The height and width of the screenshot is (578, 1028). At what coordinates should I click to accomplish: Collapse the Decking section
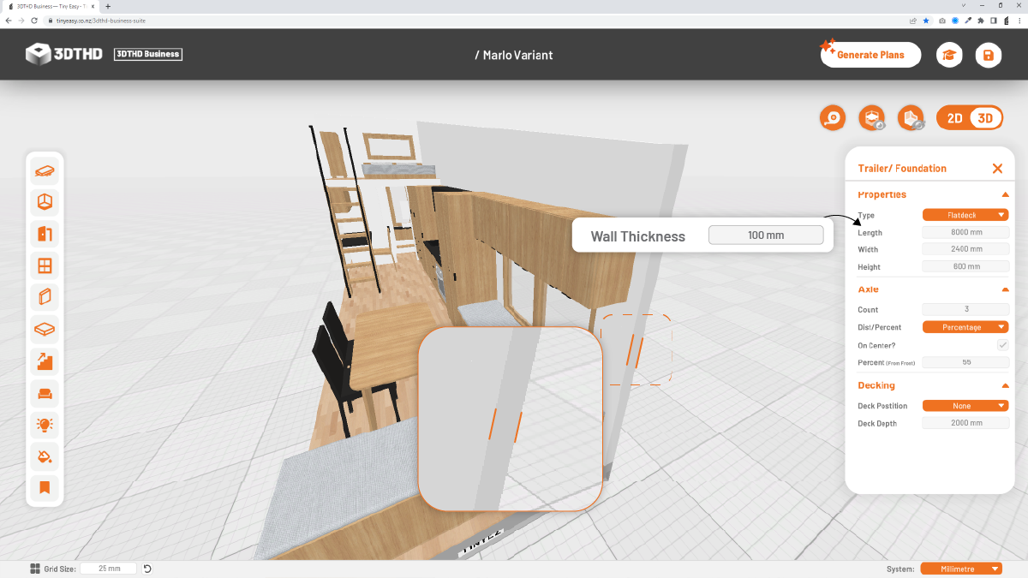tap(1005, 386)
